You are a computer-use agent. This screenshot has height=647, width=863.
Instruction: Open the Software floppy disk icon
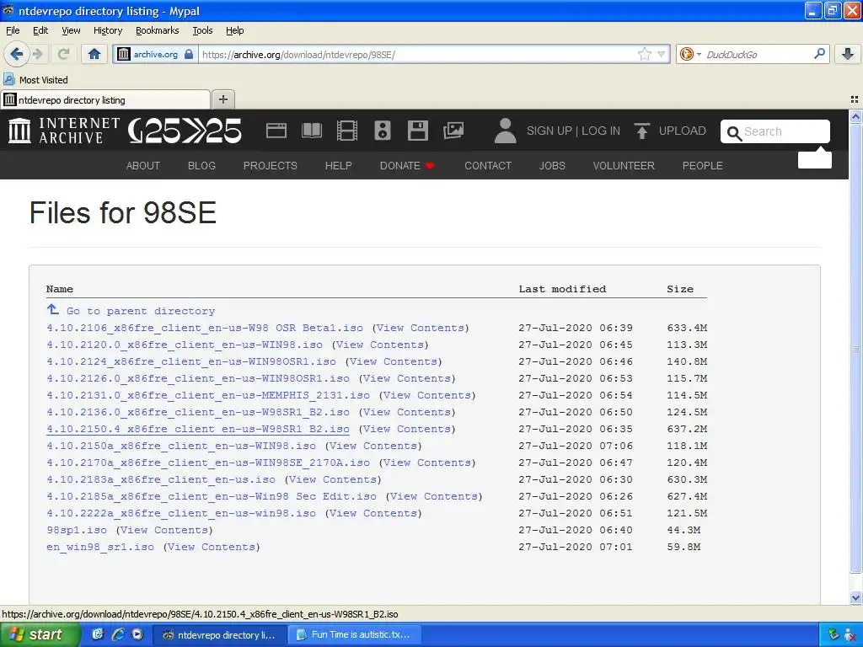pyautogui.click(x=418, y=131)
